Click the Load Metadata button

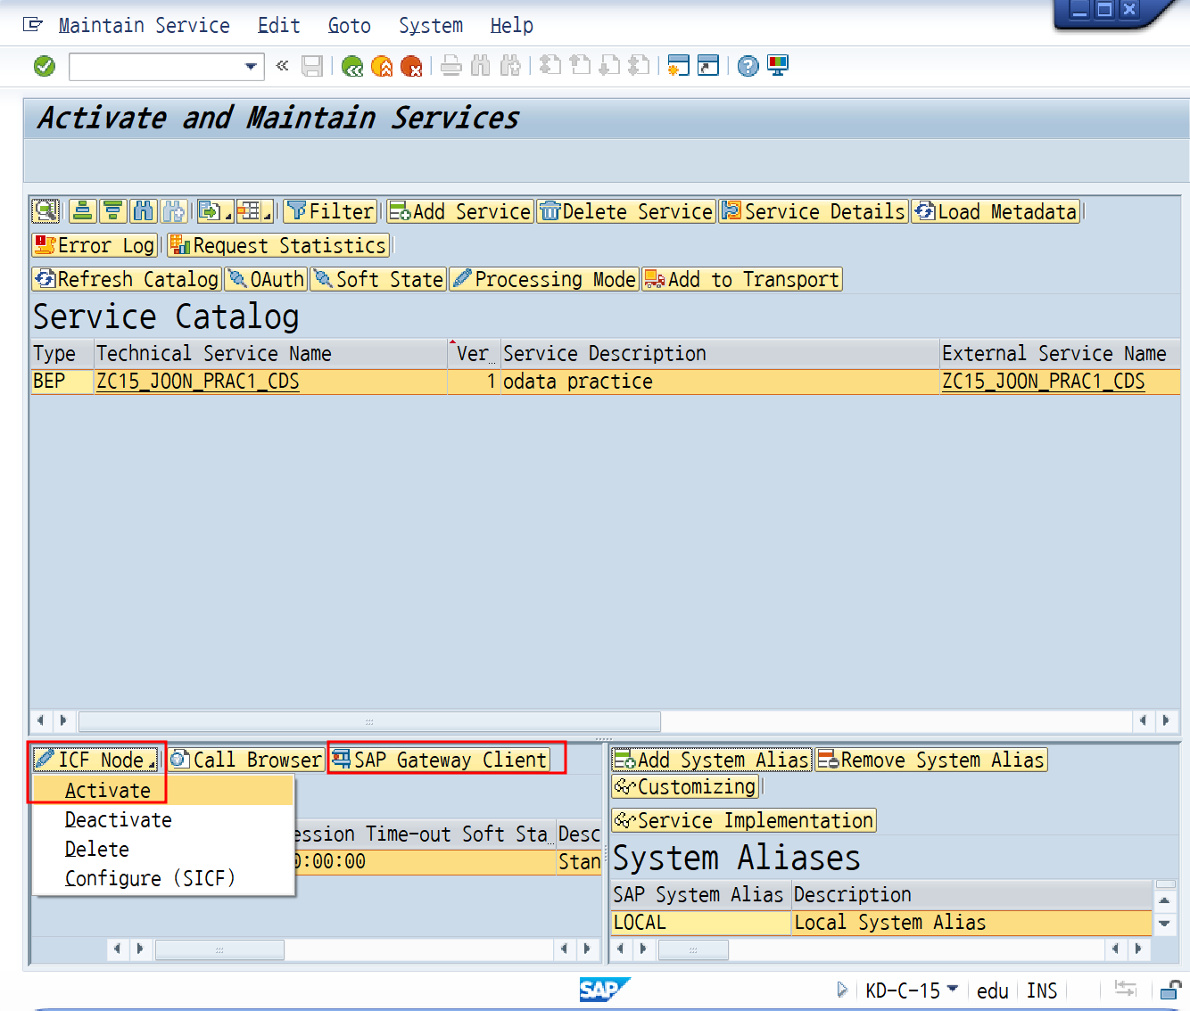(996, 211)
